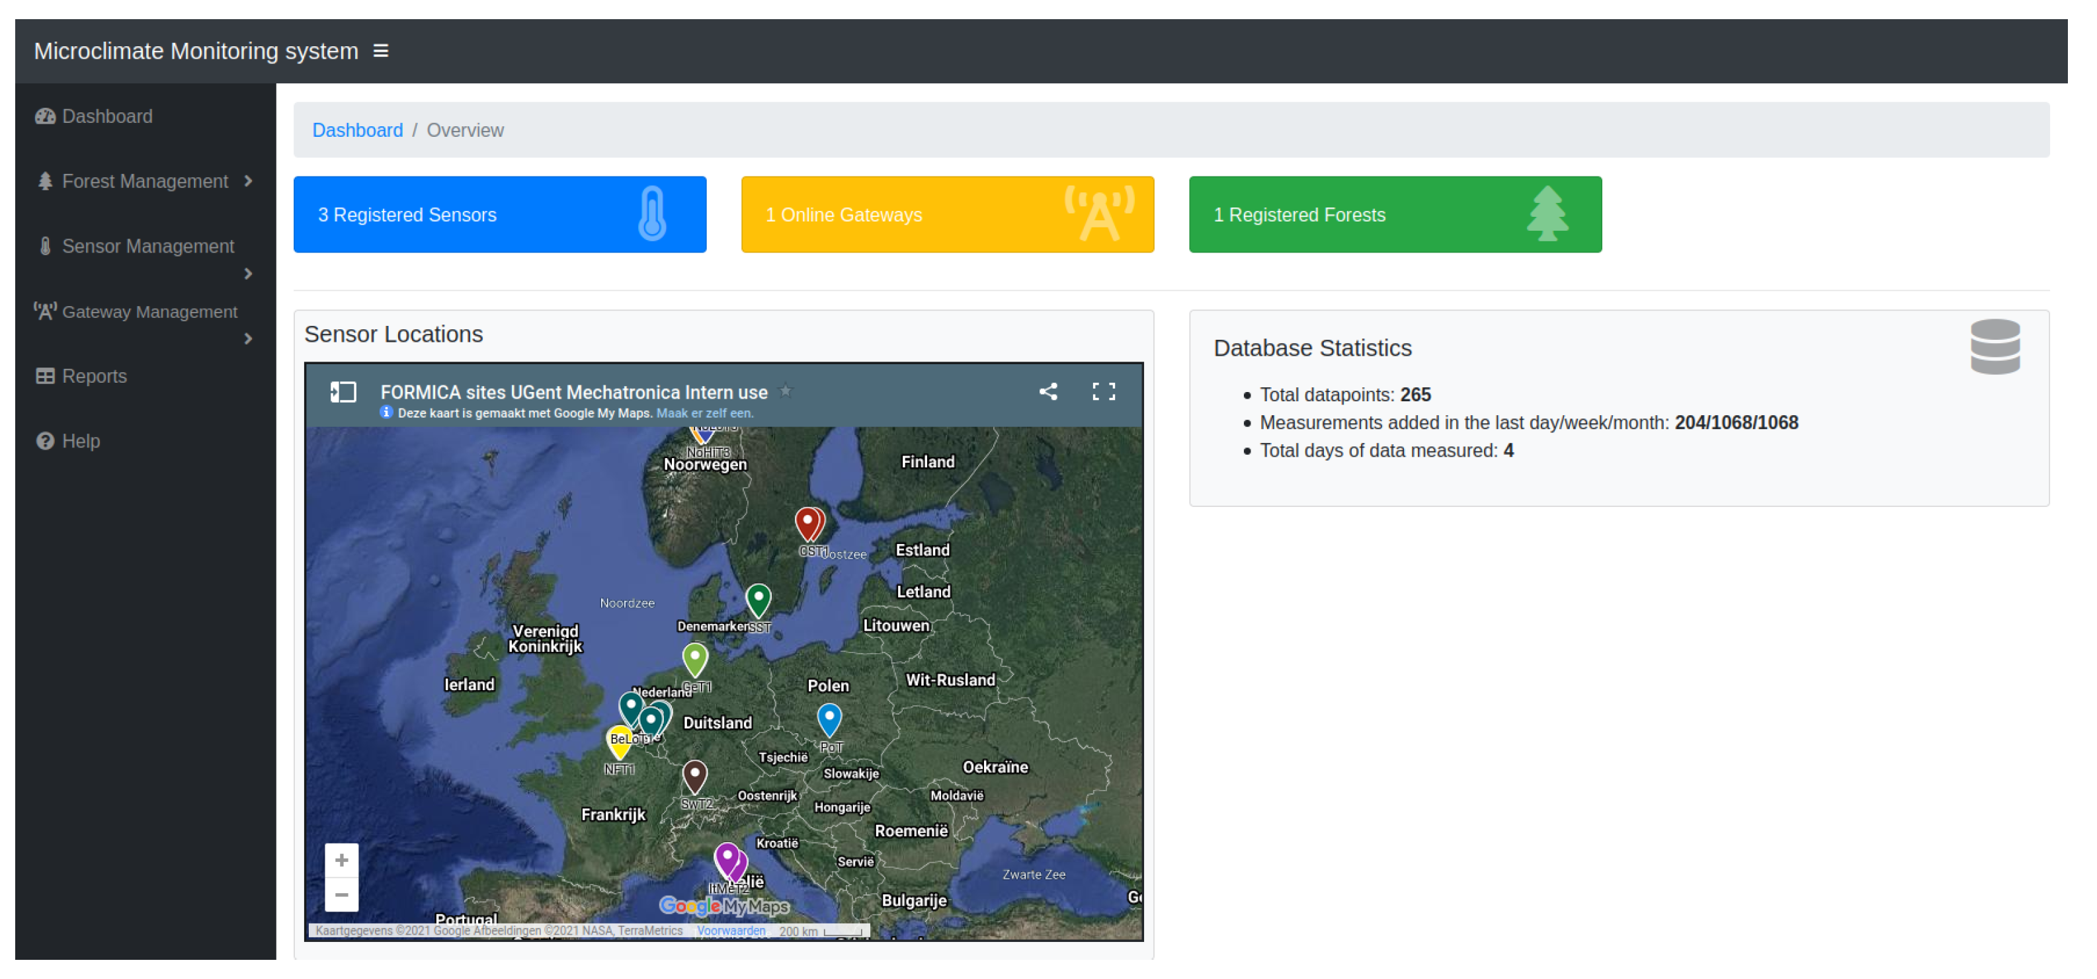Click the green SST marker near Denmark
The height and width of the screenshot is (979, 2097).
[x=758, y=598]
